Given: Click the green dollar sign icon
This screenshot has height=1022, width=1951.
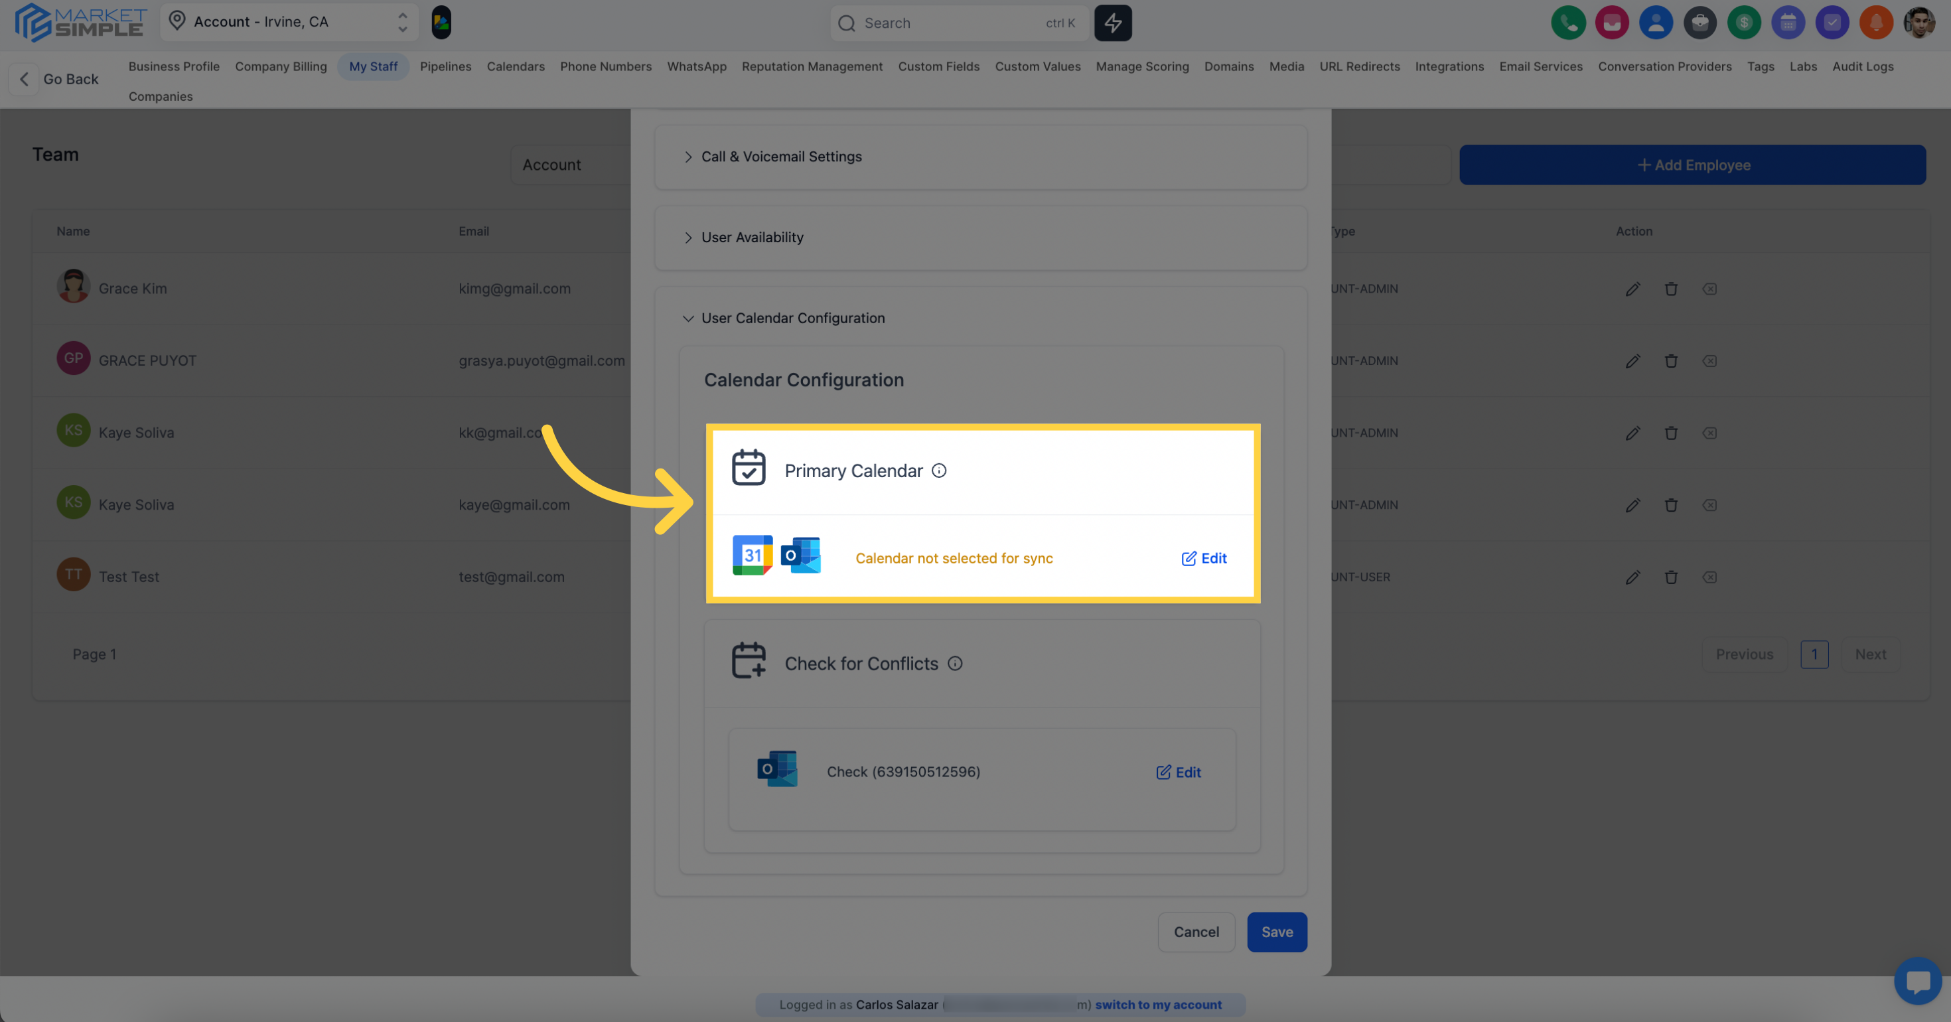Looking at the screenshot, I should click(x=1743, y=23).
